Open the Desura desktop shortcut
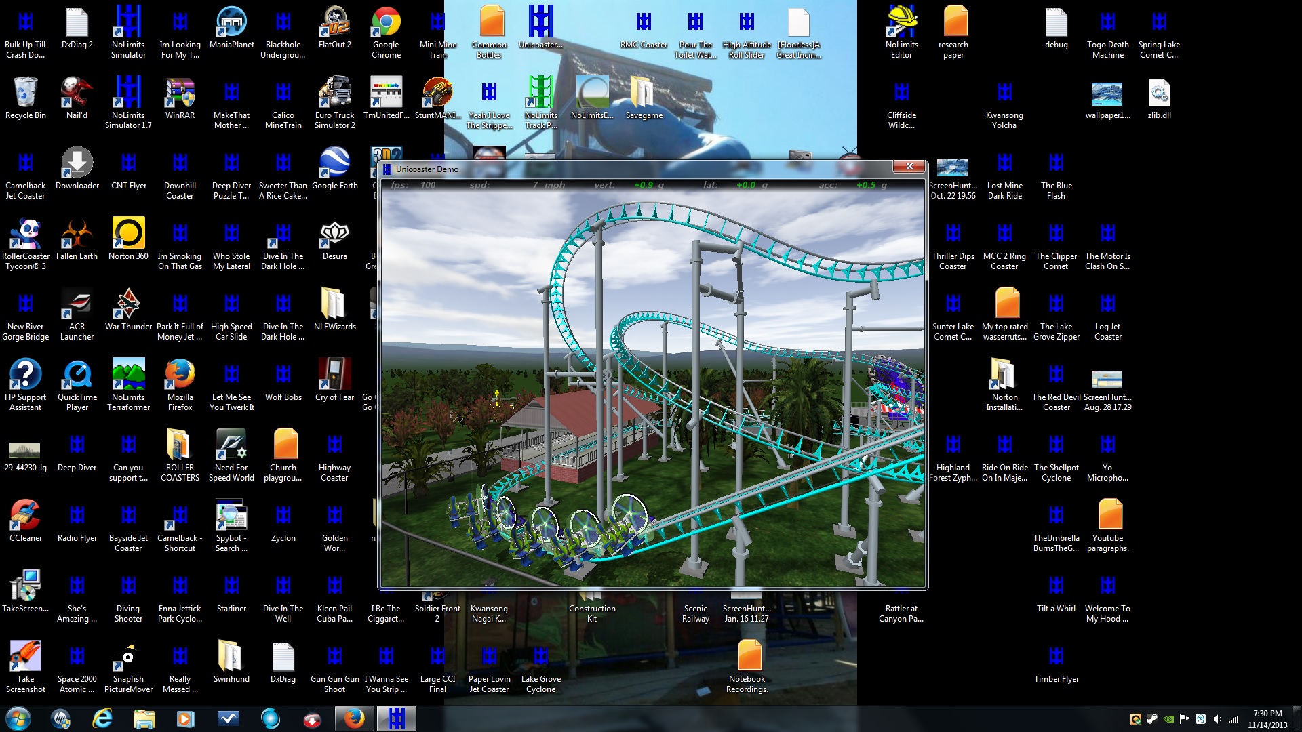This screenshot has height=732, width=1302. (x=334, y=239)
